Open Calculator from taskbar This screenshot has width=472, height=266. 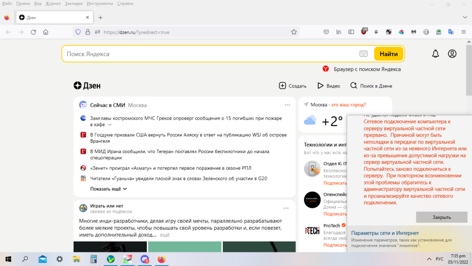tap(93, 259)
